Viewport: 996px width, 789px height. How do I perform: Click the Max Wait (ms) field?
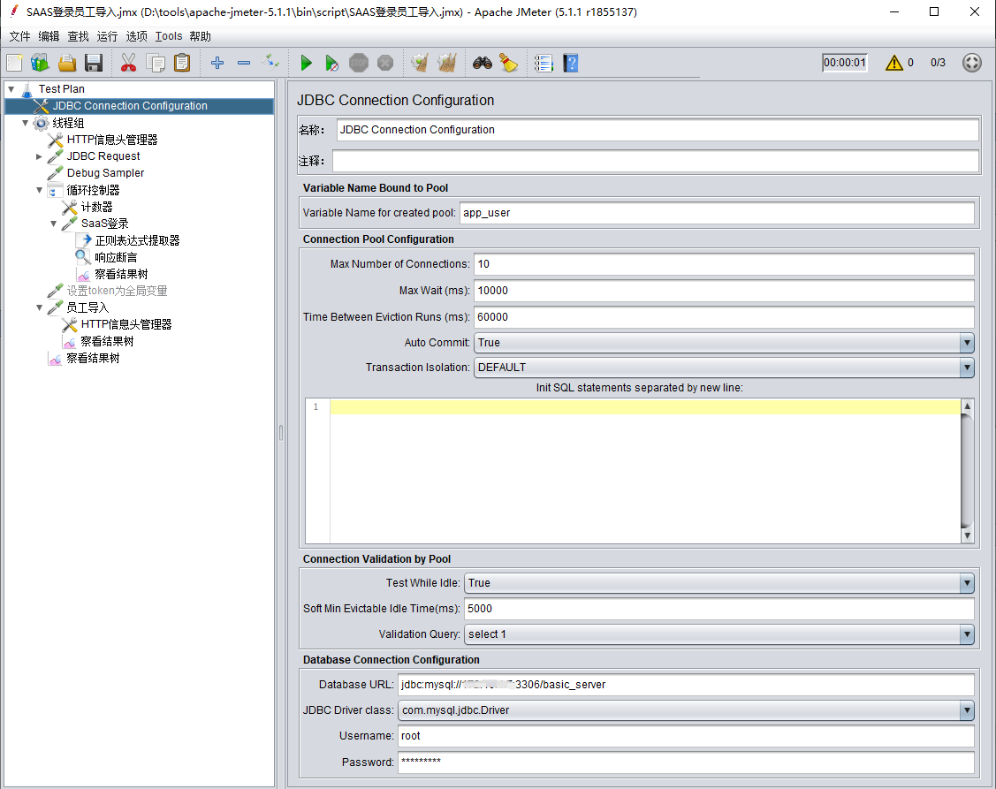click(724, 291)
